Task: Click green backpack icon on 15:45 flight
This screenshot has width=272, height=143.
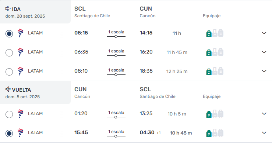Action: tap(209, 133)
